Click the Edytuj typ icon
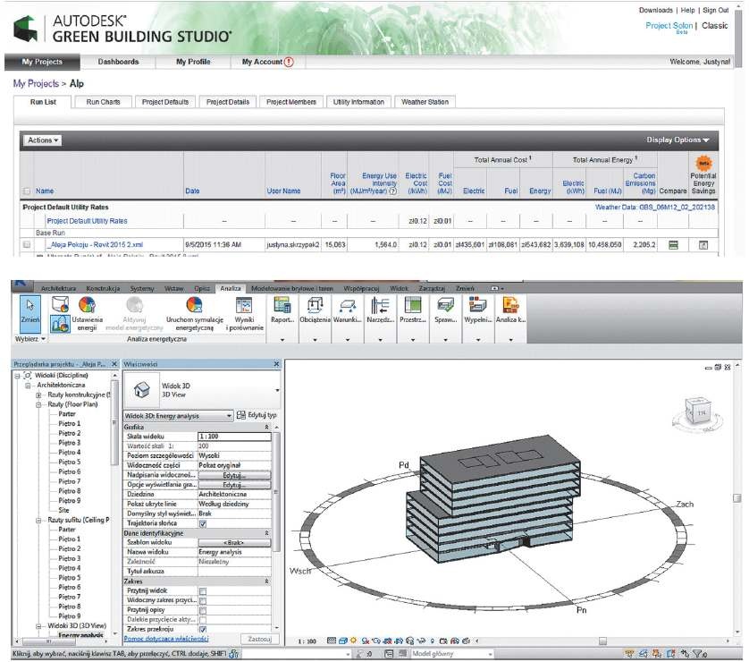 [241, 415]
